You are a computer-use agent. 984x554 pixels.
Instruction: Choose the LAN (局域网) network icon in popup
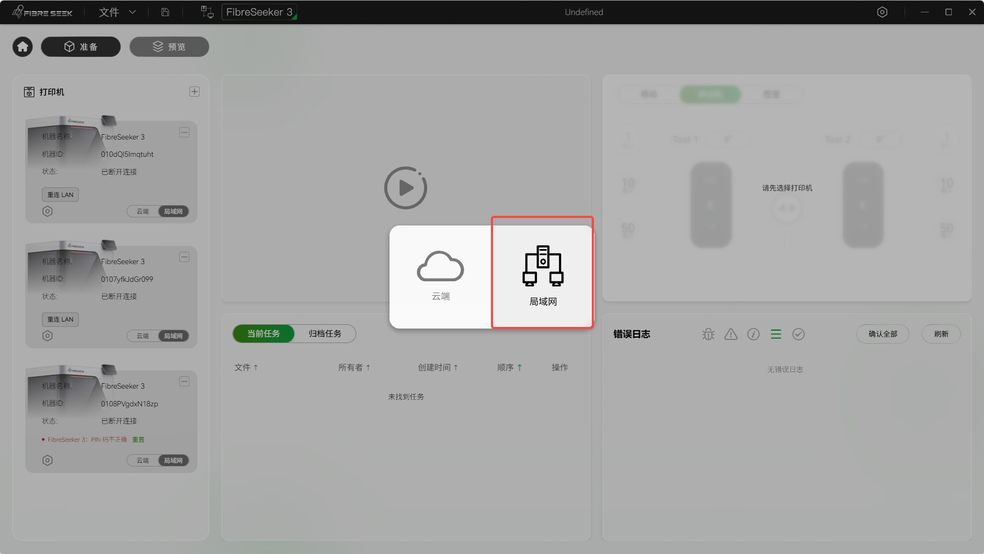543,266
